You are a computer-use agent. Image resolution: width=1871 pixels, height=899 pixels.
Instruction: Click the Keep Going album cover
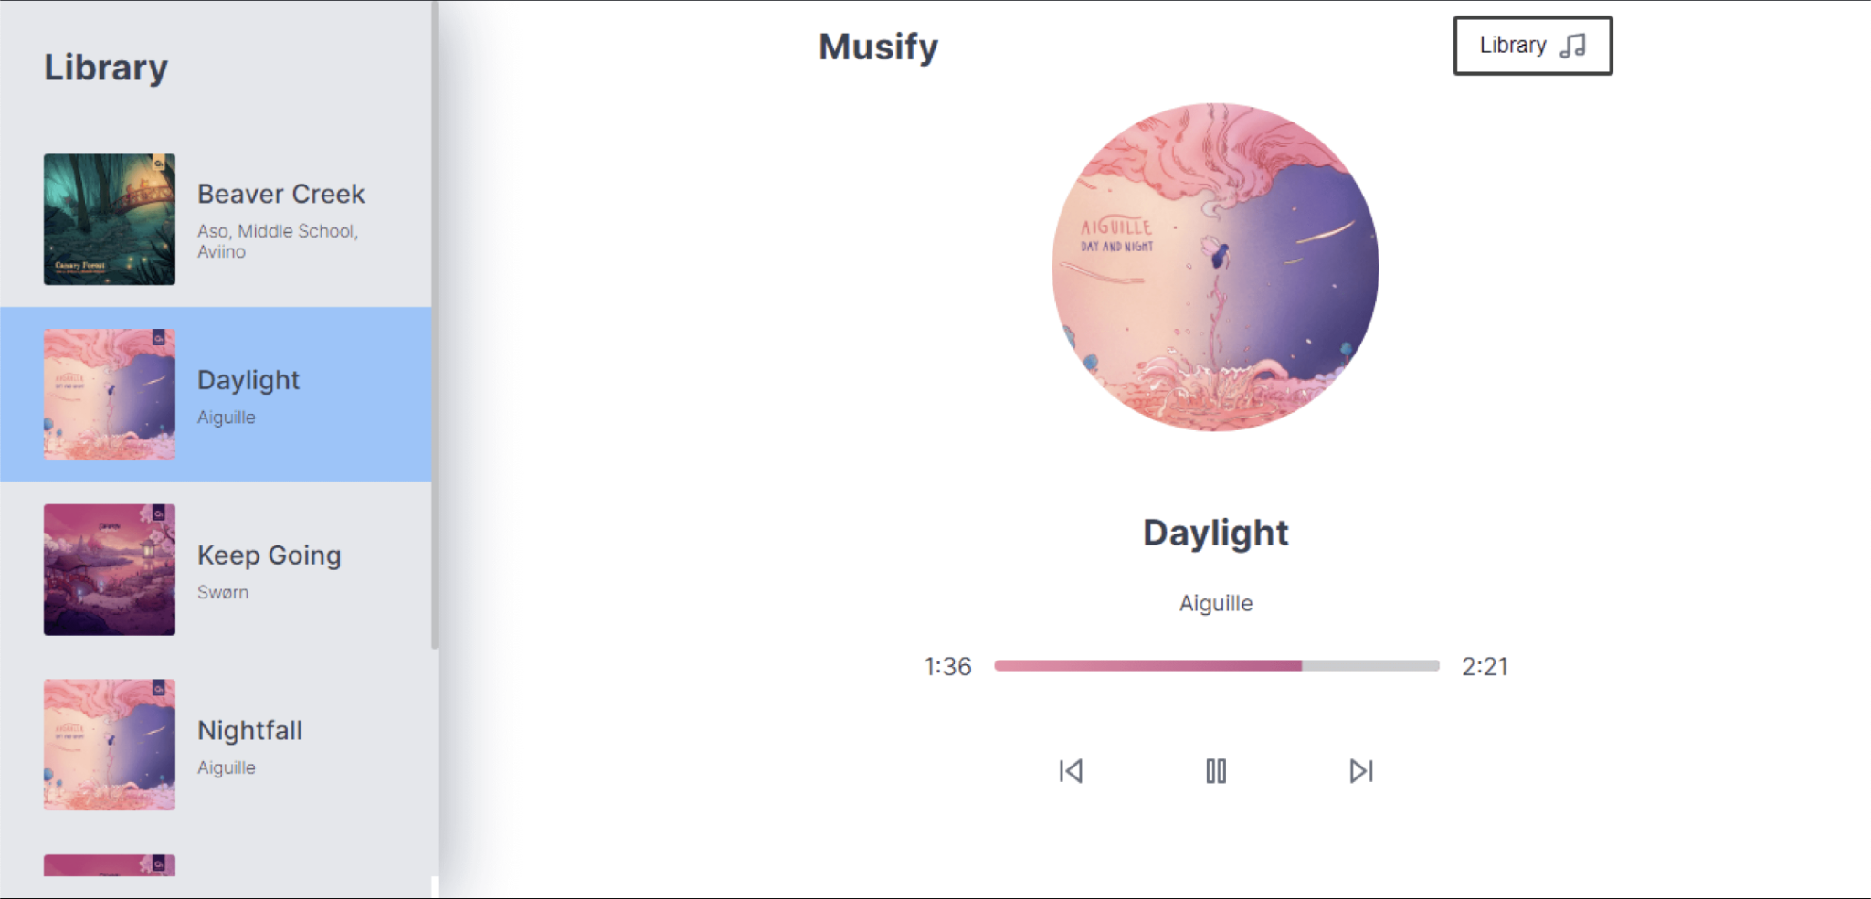click(109, 569)
